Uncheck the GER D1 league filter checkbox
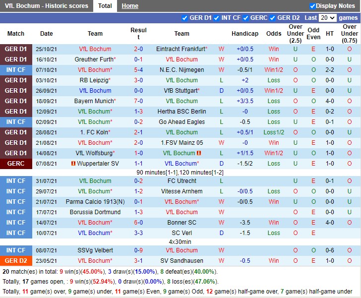The image size is (361, 298). [185, 18]
